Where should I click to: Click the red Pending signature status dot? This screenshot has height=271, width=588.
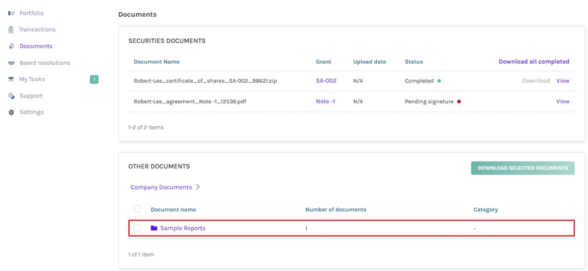pyautogui.click(x=459, y=101)
